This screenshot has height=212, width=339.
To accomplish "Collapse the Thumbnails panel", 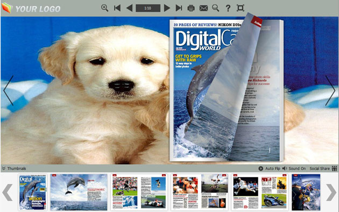I will pyautogui.click(x=14, y=169).
